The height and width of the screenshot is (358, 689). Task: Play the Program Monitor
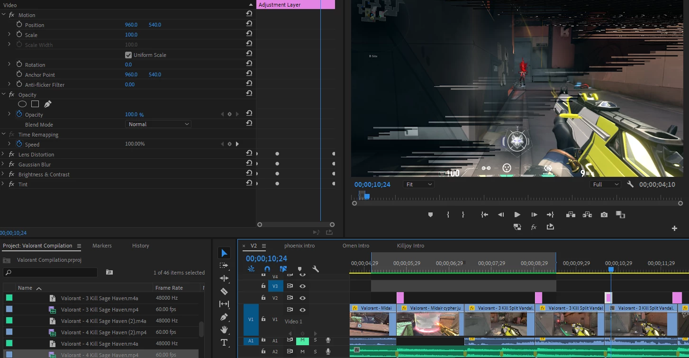click(x=517, y=215)
